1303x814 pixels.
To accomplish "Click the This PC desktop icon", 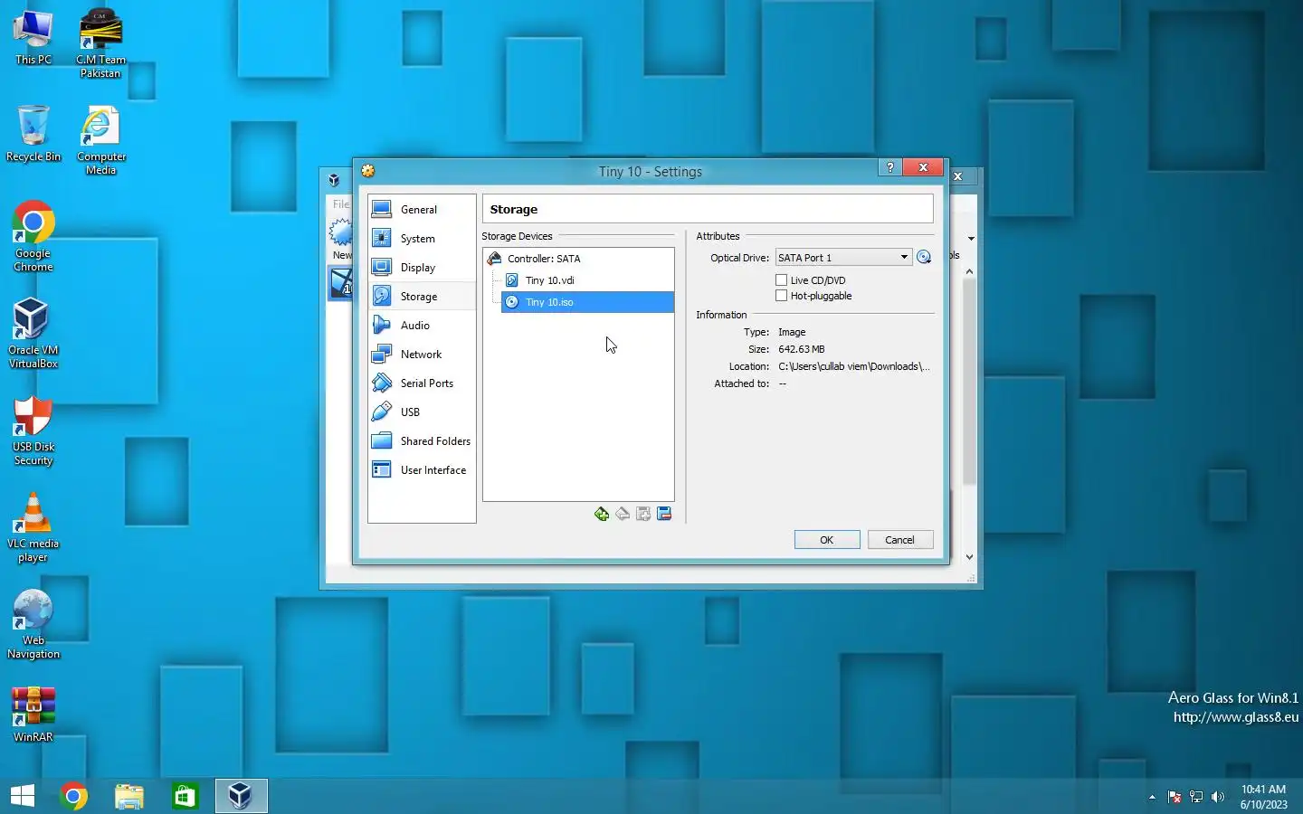I will (33, 38).
